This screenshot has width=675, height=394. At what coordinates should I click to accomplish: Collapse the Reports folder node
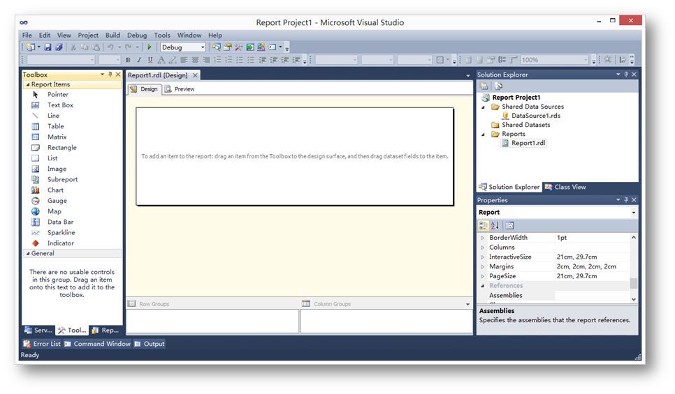[483, 135]
